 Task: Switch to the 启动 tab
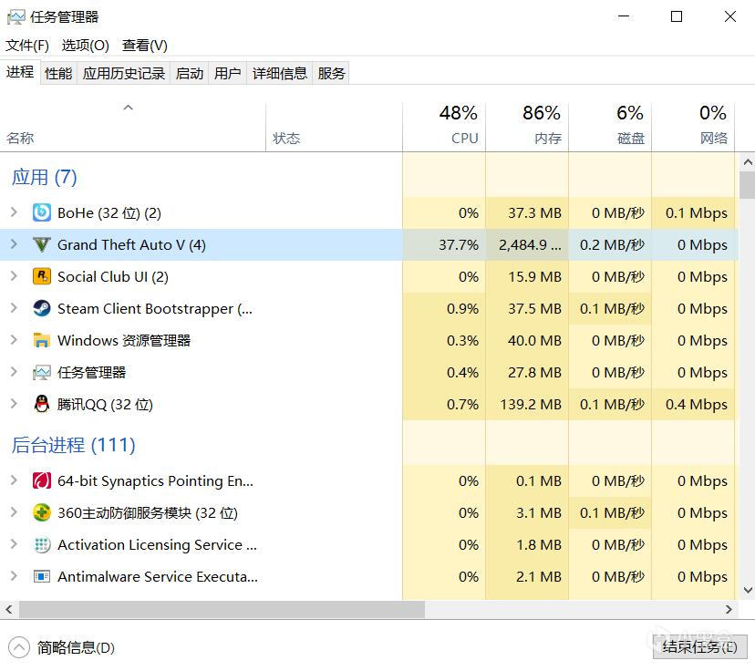190,73
